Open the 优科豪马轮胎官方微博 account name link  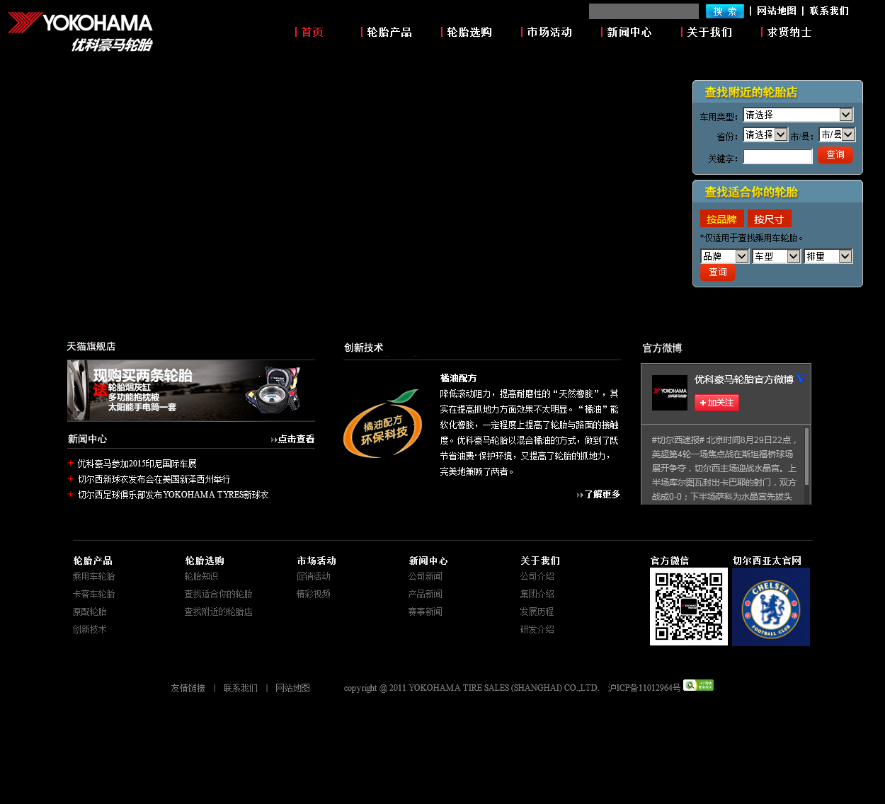tap(744, 379)
